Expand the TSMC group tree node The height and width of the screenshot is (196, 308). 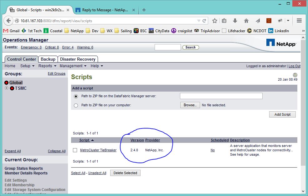coord(7,88)
